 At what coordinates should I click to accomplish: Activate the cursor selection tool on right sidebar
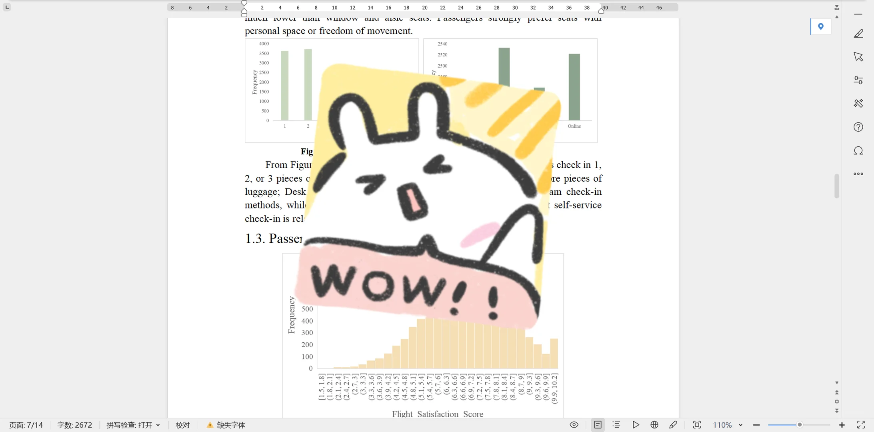click(859, 56)
